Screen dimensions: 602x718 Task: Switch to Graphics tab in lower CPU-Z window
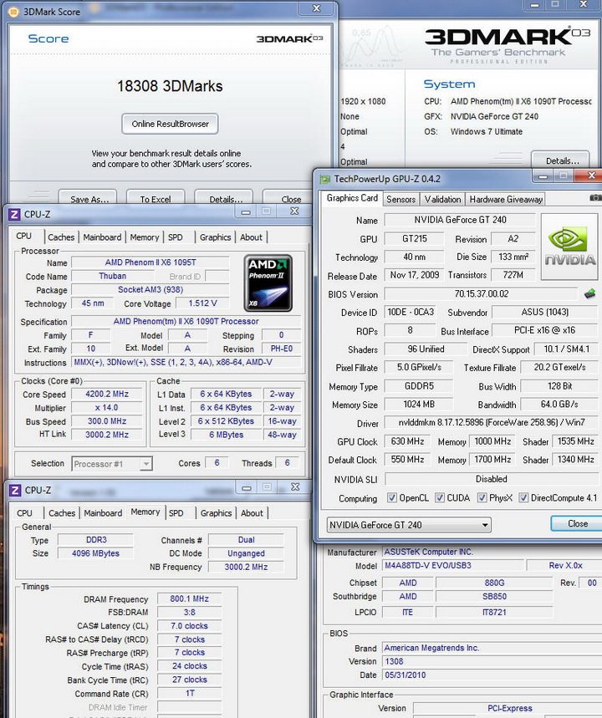pos(216,513)
